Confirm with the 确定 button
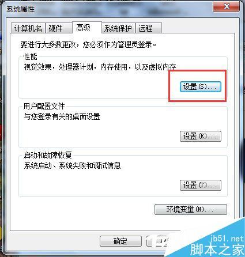 coord(120,241)
